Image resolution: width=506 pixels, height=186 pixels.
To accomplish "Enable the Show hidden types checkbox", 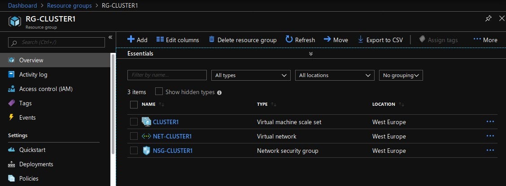I will [159, 91].
